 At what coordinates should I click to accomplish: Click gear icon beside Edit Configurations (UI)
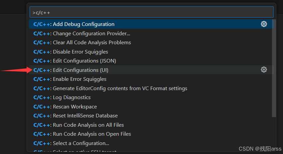point(264,70)
